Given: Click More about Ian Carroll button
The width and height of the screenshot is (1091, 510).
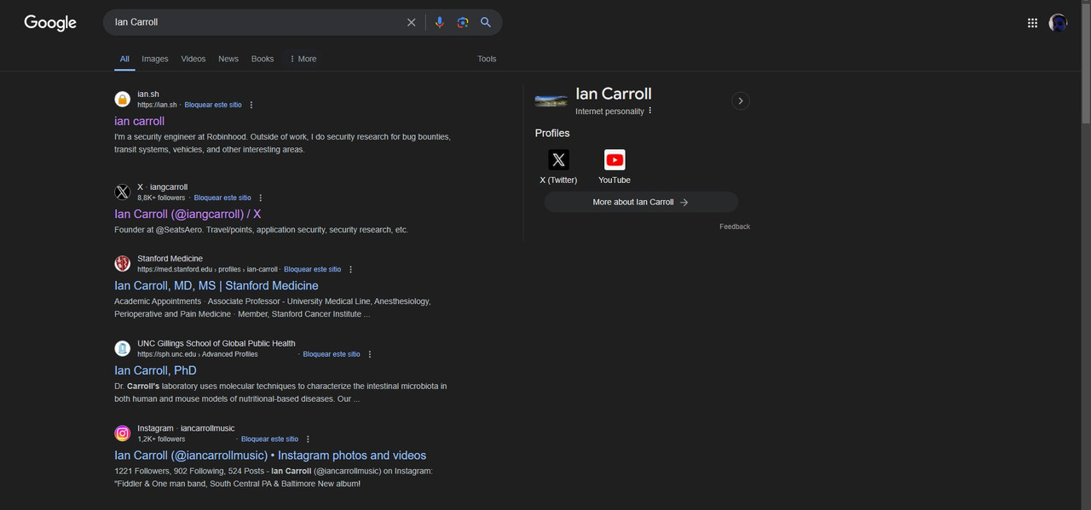Looking at the screenshot, I should [641, 202].
